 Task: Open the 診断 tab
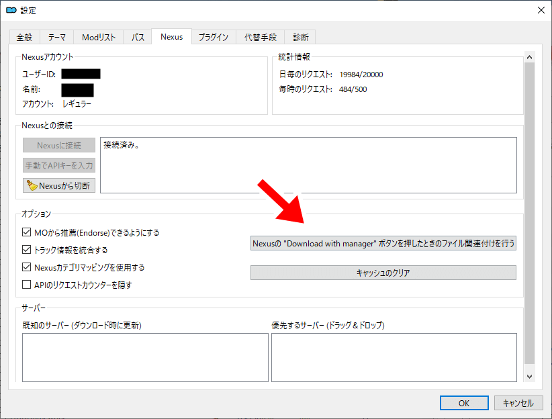click(300, 38)
